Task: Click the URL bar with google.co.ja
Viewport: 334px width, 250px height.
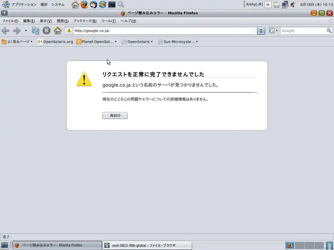Action: pos(162,31)
